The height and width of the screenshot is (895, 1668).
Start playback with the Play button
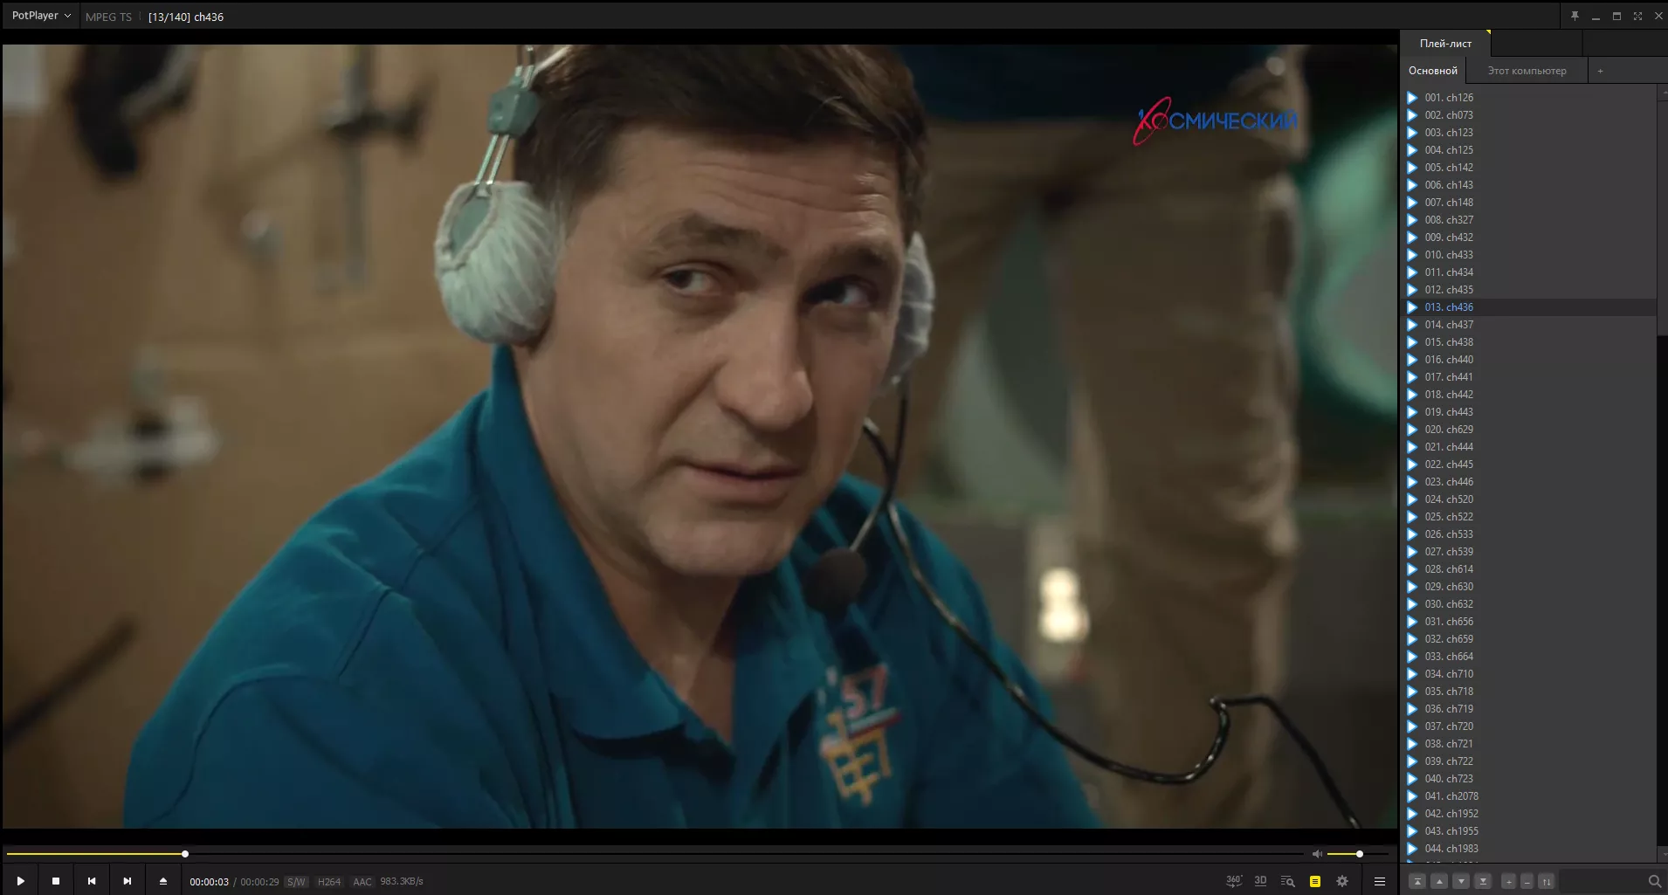click(20, 881)
